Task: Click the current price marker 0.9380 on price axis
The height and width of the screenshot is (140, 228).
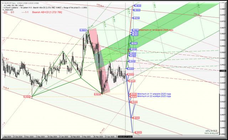Action: [x=223, y=71]
